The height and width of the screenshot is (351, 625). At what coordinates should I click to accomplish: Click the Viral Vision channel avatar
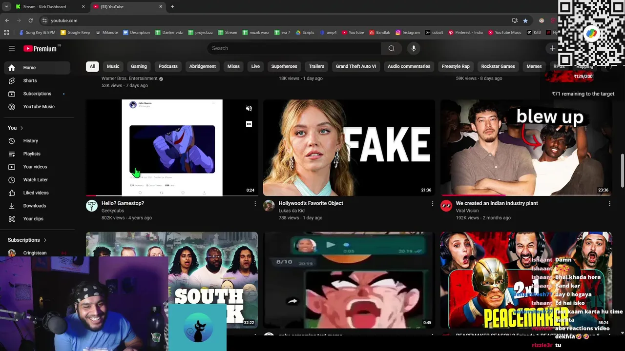click(x=446, y=206)
